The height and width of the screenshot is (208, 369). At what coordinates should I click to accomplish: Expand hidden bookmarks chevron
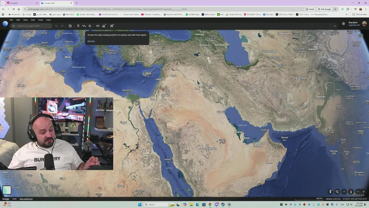pyautogui.click(x=347, y=14)
